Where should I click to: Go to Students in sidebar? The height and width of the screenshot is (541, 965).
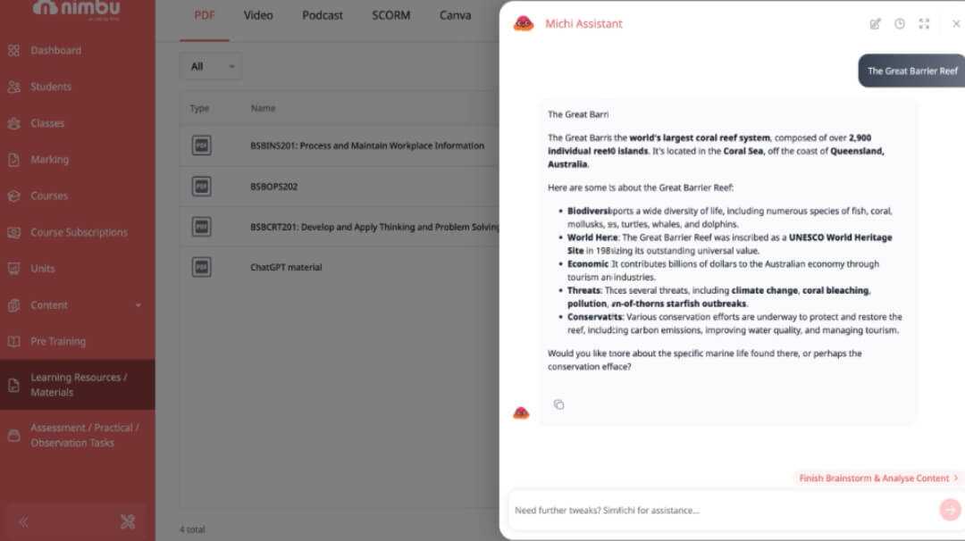coord(51,87)
